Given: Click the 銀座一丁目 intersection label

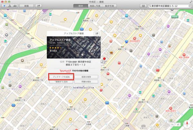Looking at the screenshot, I should point(139,29).
